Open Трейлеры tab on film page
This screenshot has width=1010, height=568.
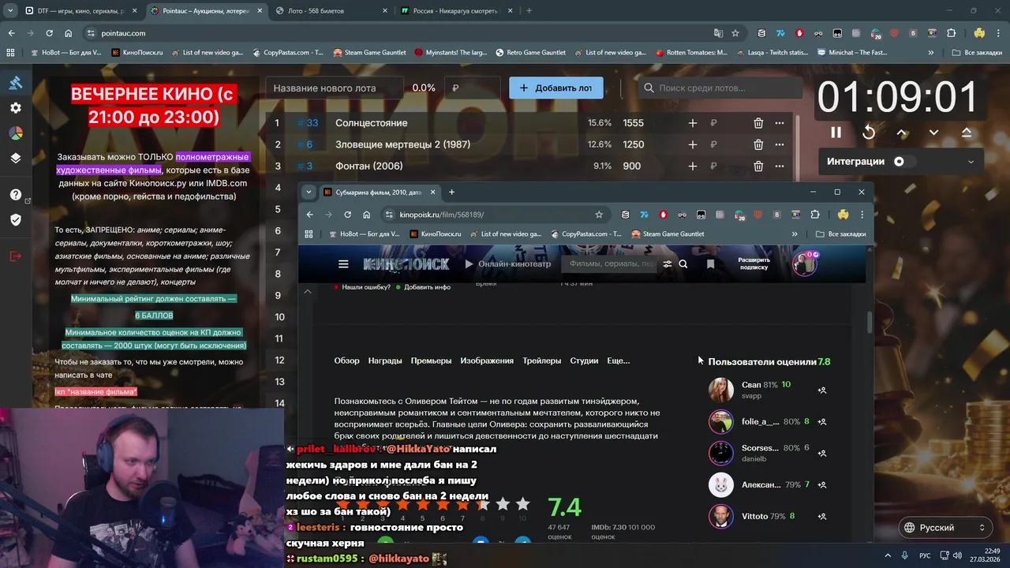(x=541, y=361)
